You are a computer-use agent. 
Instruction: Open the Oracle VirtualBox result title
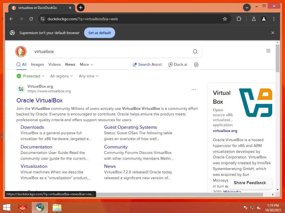(40, 100)
